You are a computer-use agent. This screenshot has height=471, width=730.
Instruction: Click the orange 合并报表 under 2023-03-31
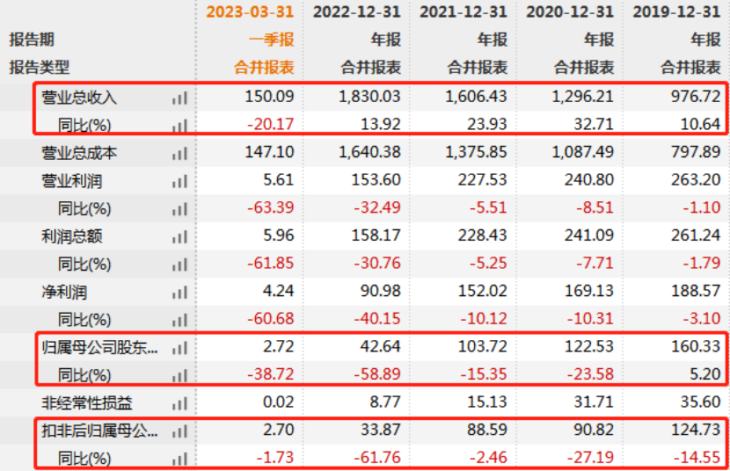pos(264,68)
